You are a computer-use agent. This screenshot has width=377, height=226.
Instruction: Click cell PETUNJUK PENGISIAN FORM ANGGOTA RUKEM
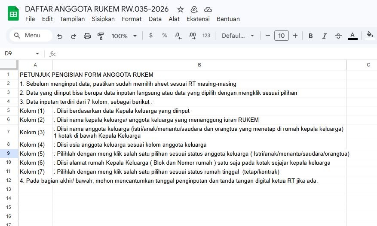86,75
